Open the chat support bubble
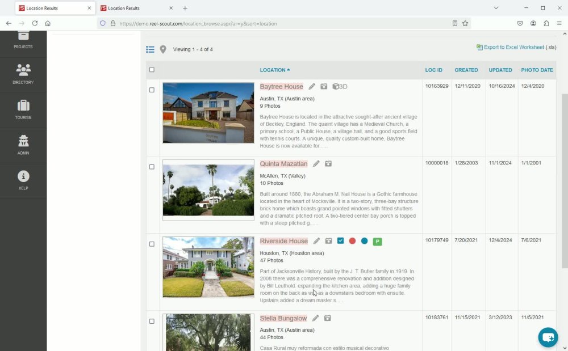The width and height of the screenshot is (568, 351). point(548,337)
